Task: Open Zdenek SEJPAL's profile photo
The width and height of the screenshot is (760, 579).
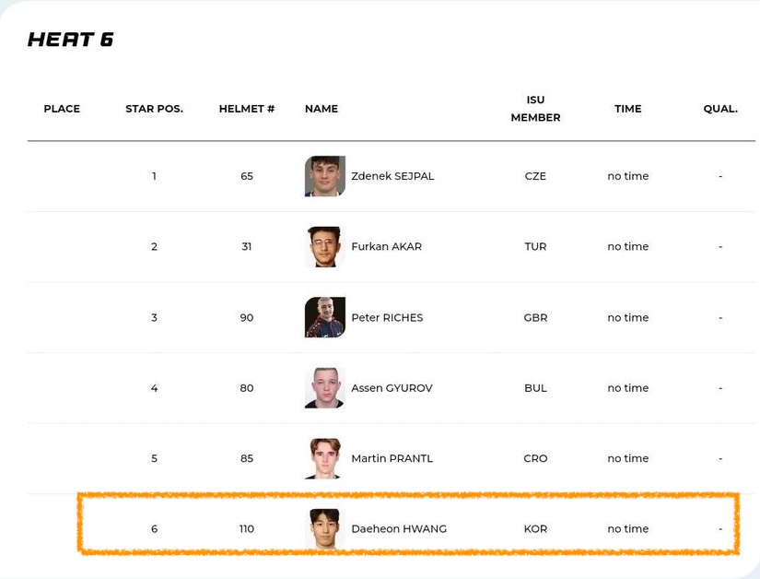Action: [x=325, y=176]
